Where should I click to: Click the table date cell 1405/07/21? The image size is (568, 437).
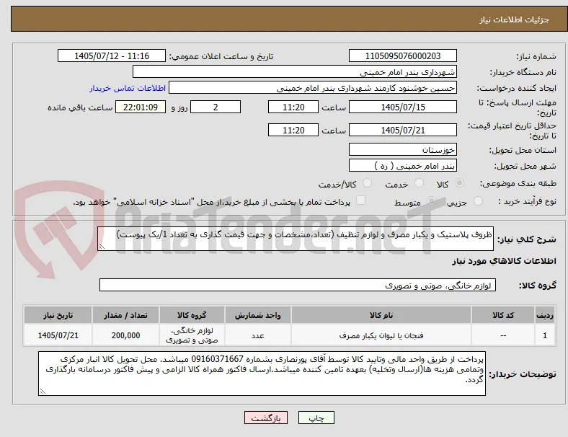[x=58, y=335]
